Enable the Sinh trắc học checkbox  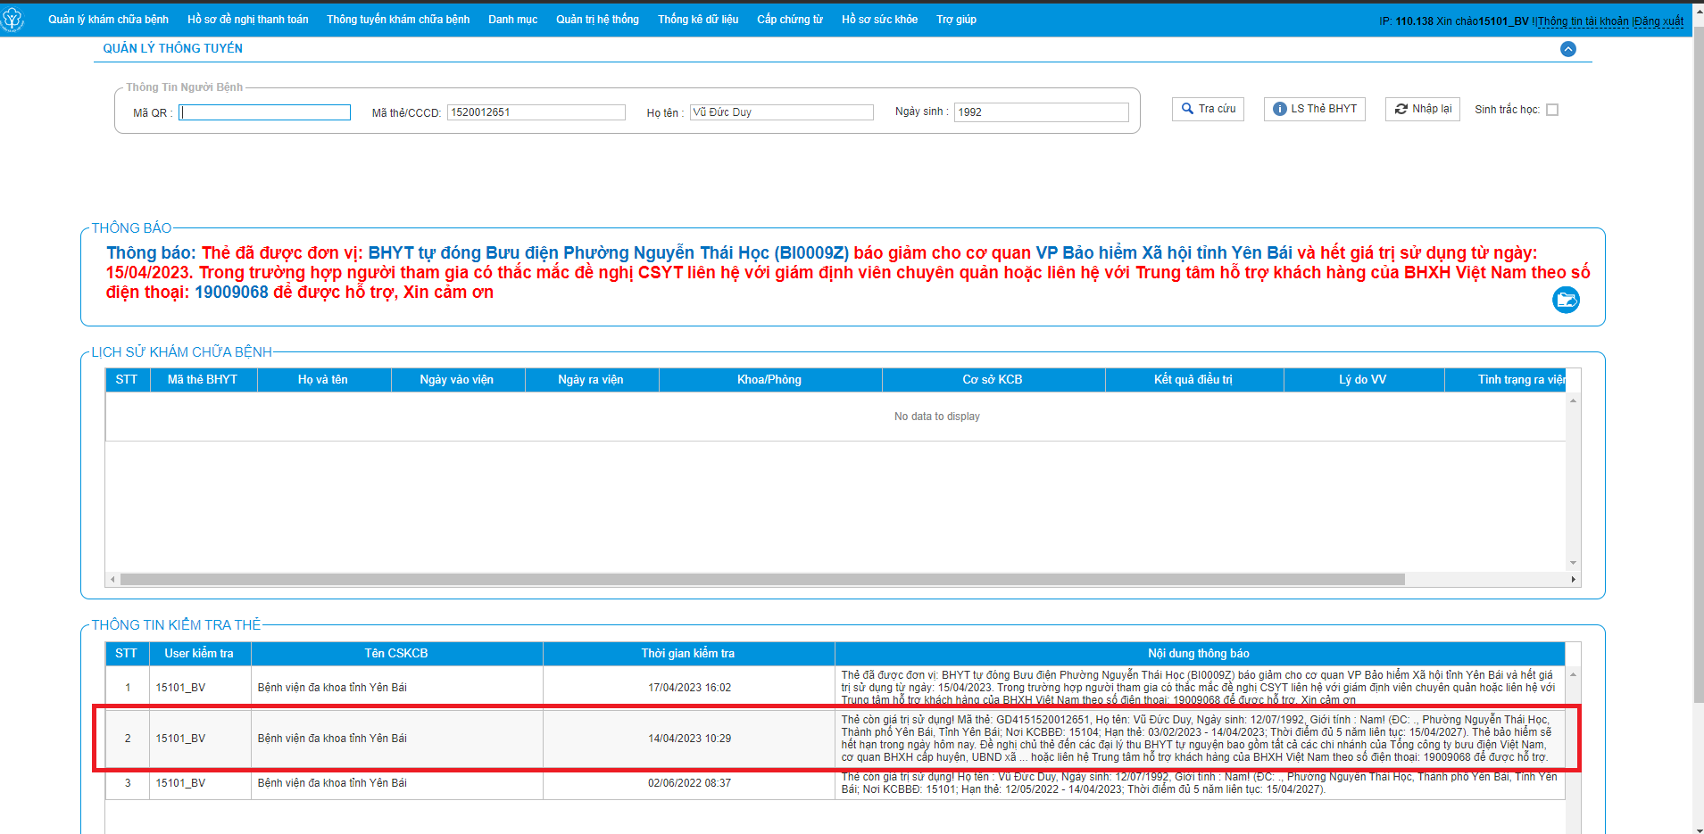click(x=1552, y=110)
